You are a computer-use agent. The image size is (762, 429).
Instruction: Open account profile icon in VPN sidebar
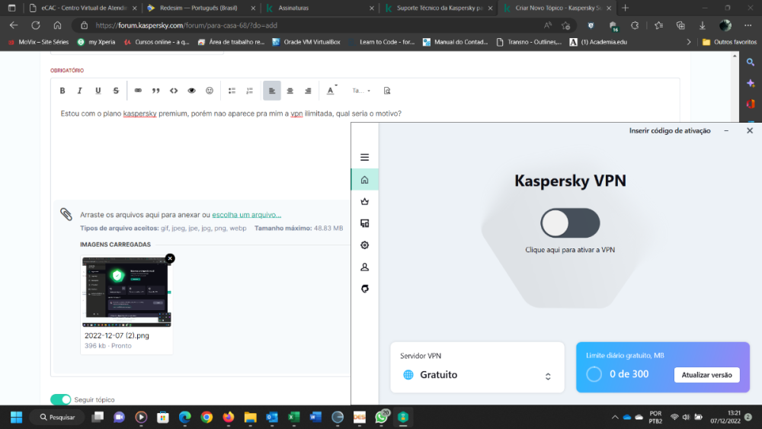click(364, 267)
